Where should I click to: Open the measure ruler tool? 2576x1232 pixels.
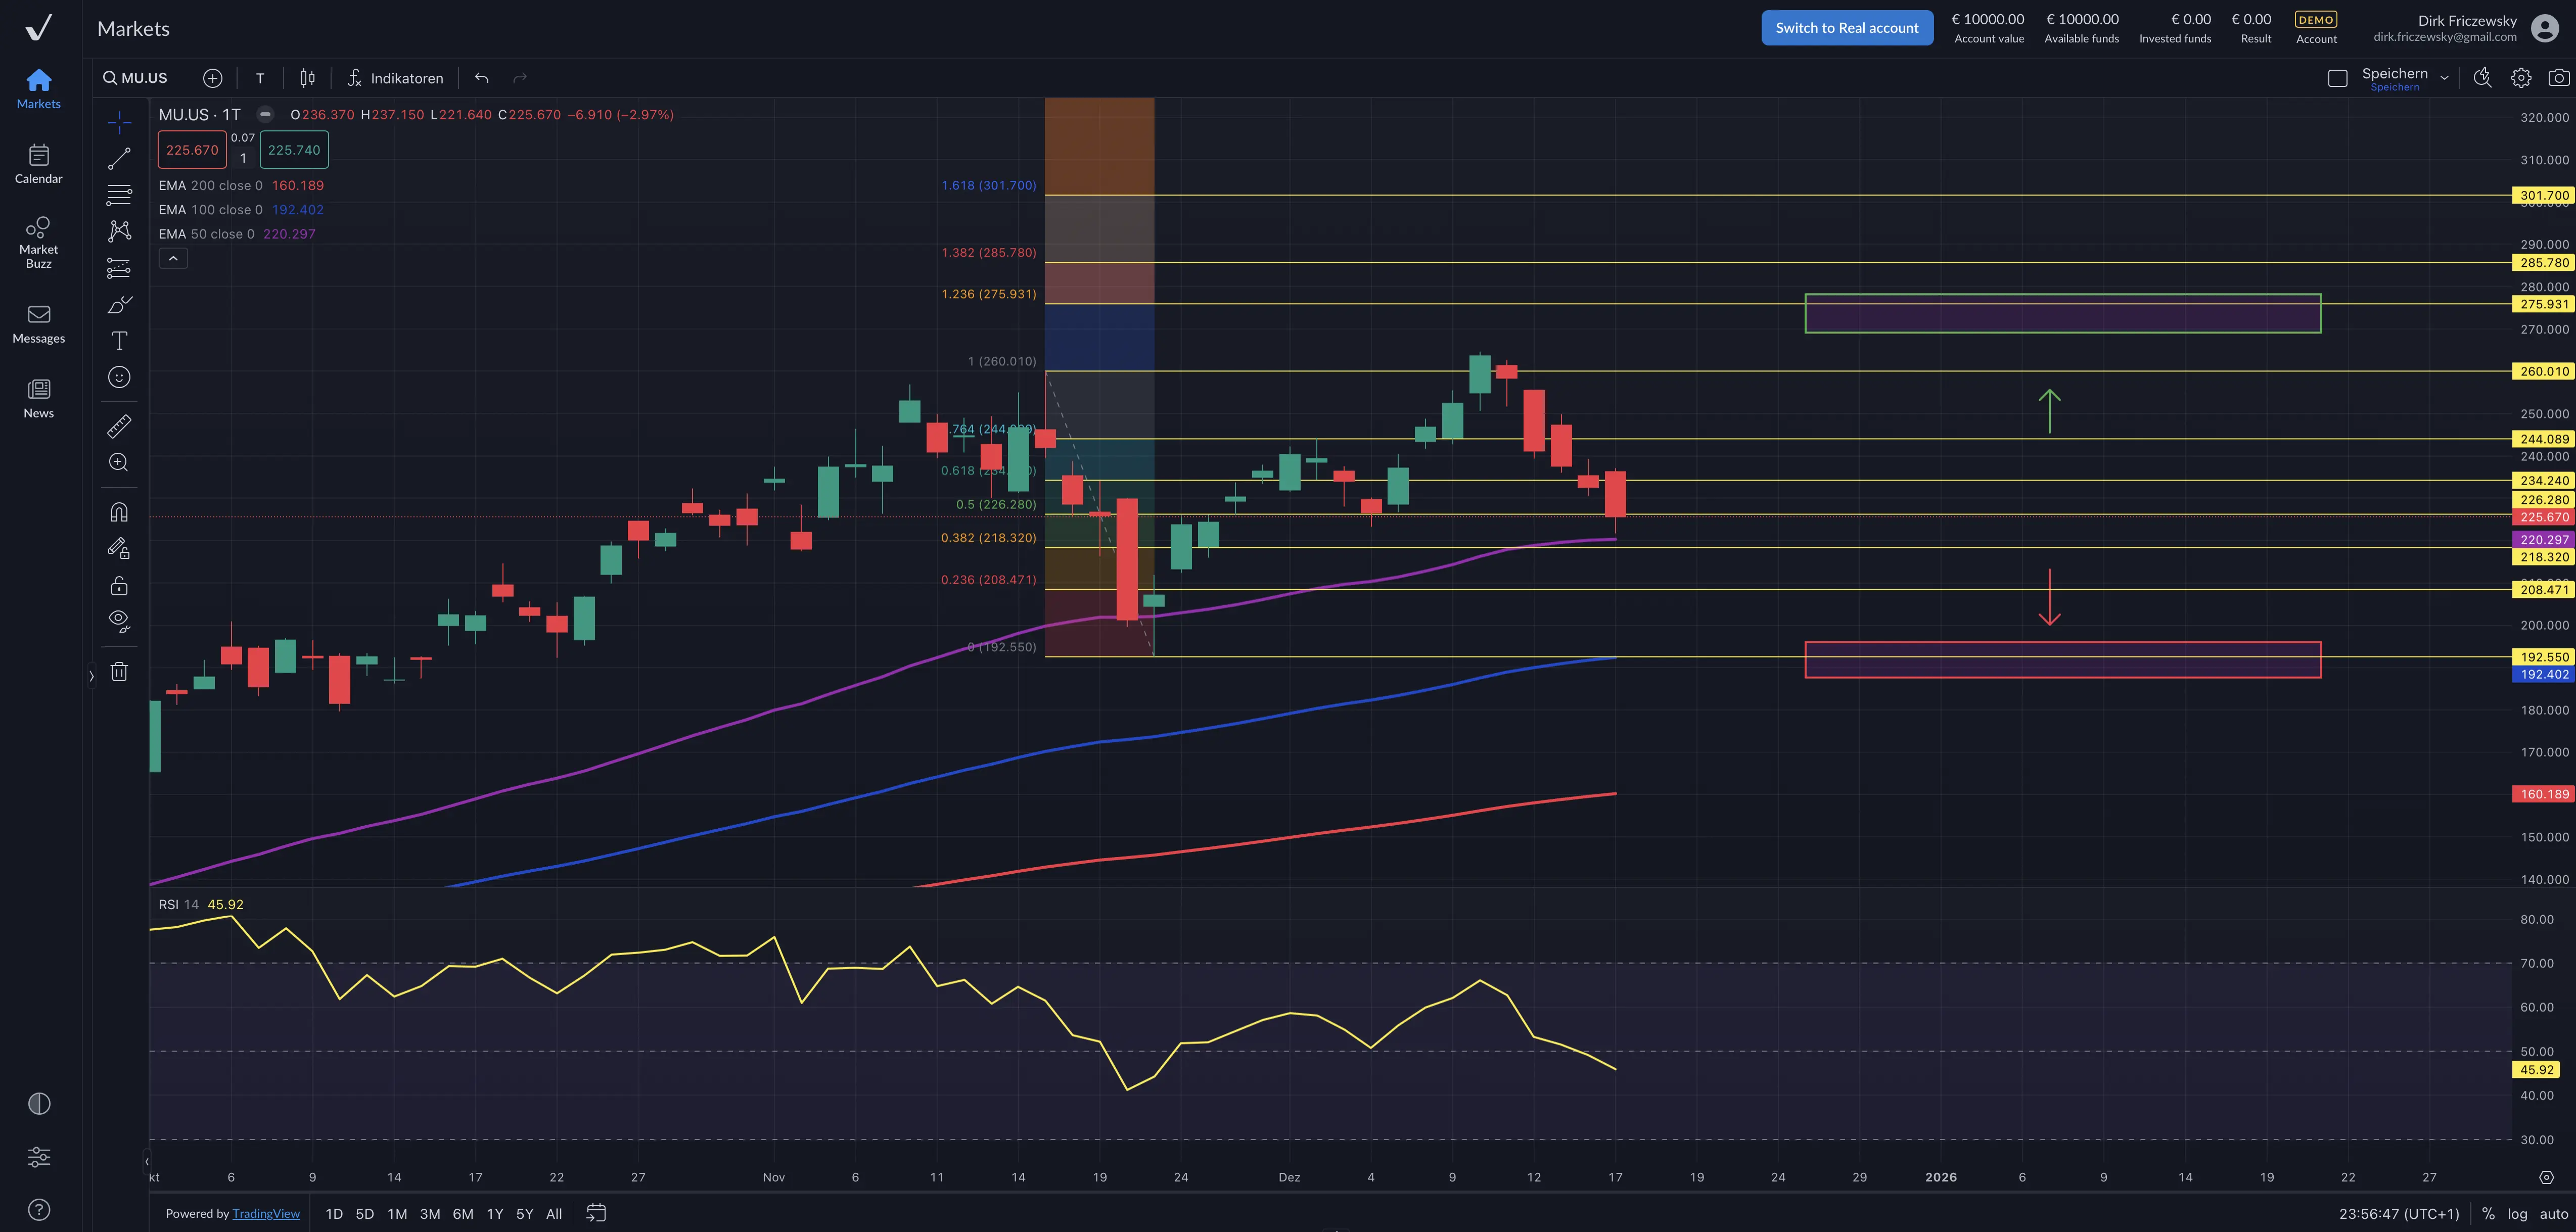tap(119, 427)
